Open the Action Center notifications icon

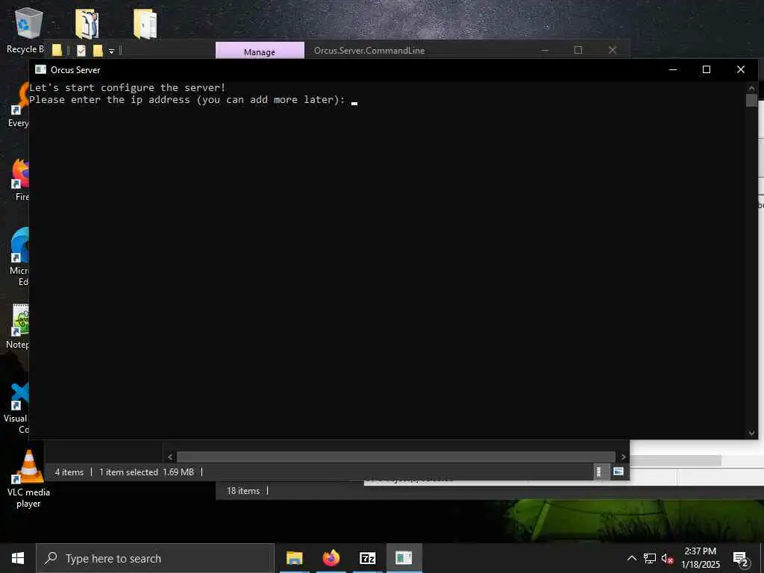(x=740, y=559)
